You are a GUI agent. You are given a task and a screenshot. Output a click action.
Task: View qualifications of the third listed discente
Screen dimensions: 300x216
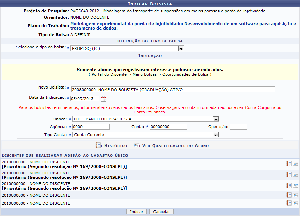coord(296,185)
